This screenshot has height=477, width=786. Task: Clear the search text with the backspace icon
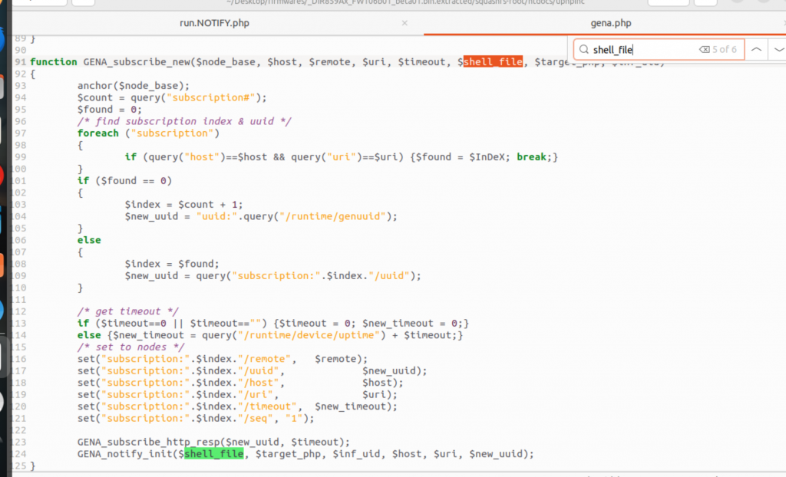click(703, 50)
